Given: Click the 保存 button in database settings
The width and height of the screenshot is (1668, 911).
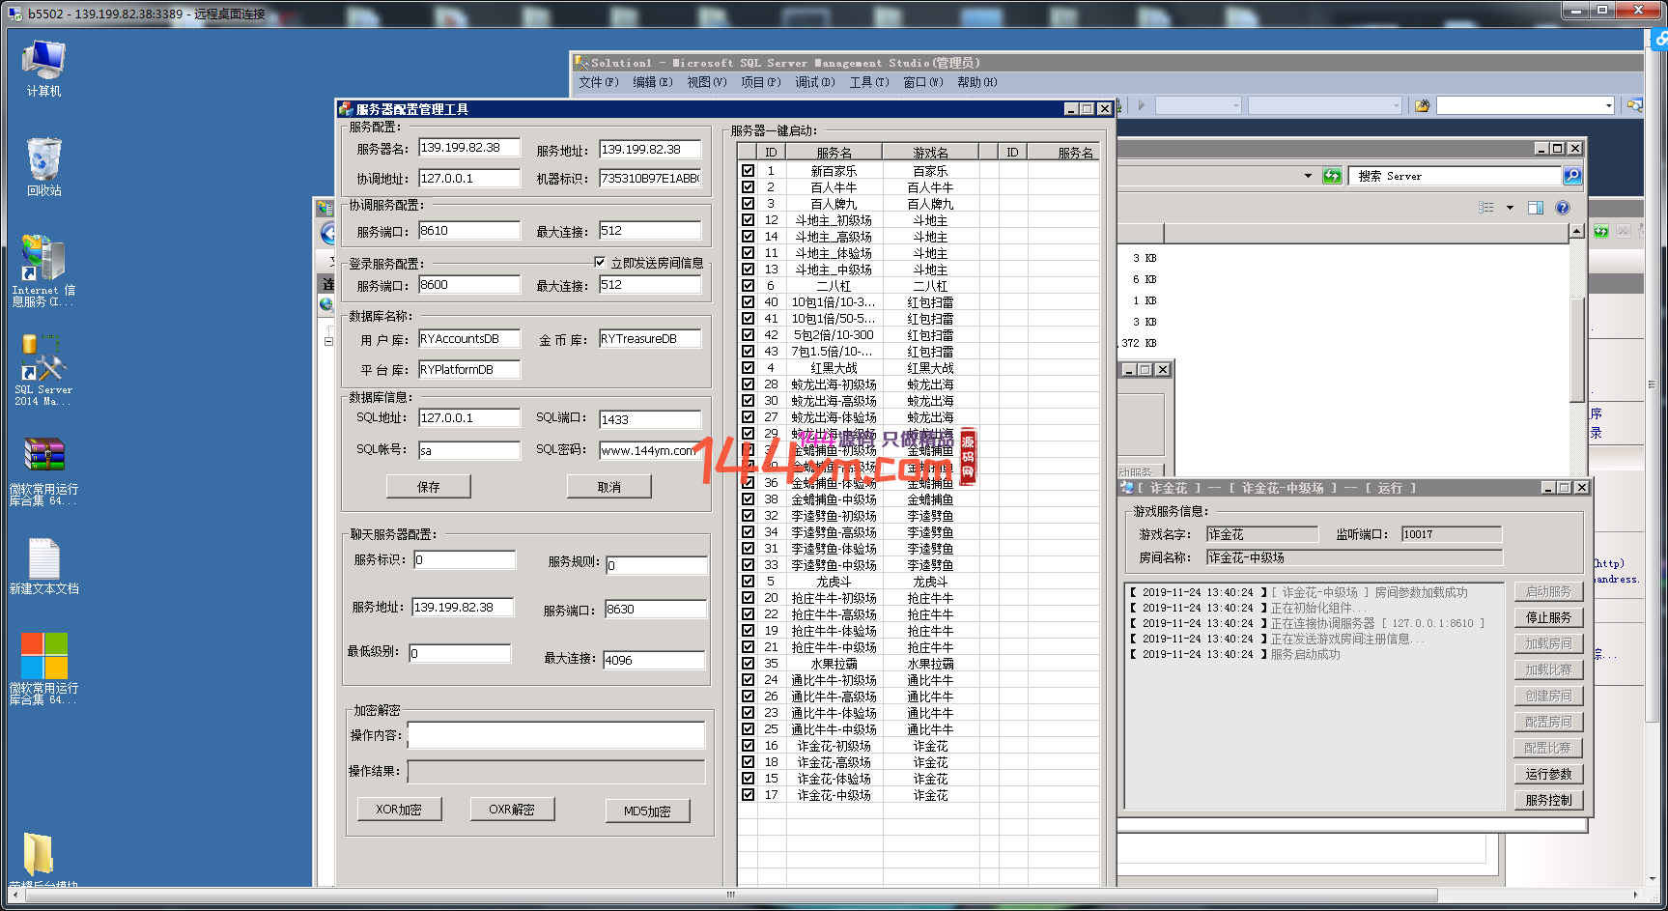Looking at the screenshot, I should click(428, 487).
